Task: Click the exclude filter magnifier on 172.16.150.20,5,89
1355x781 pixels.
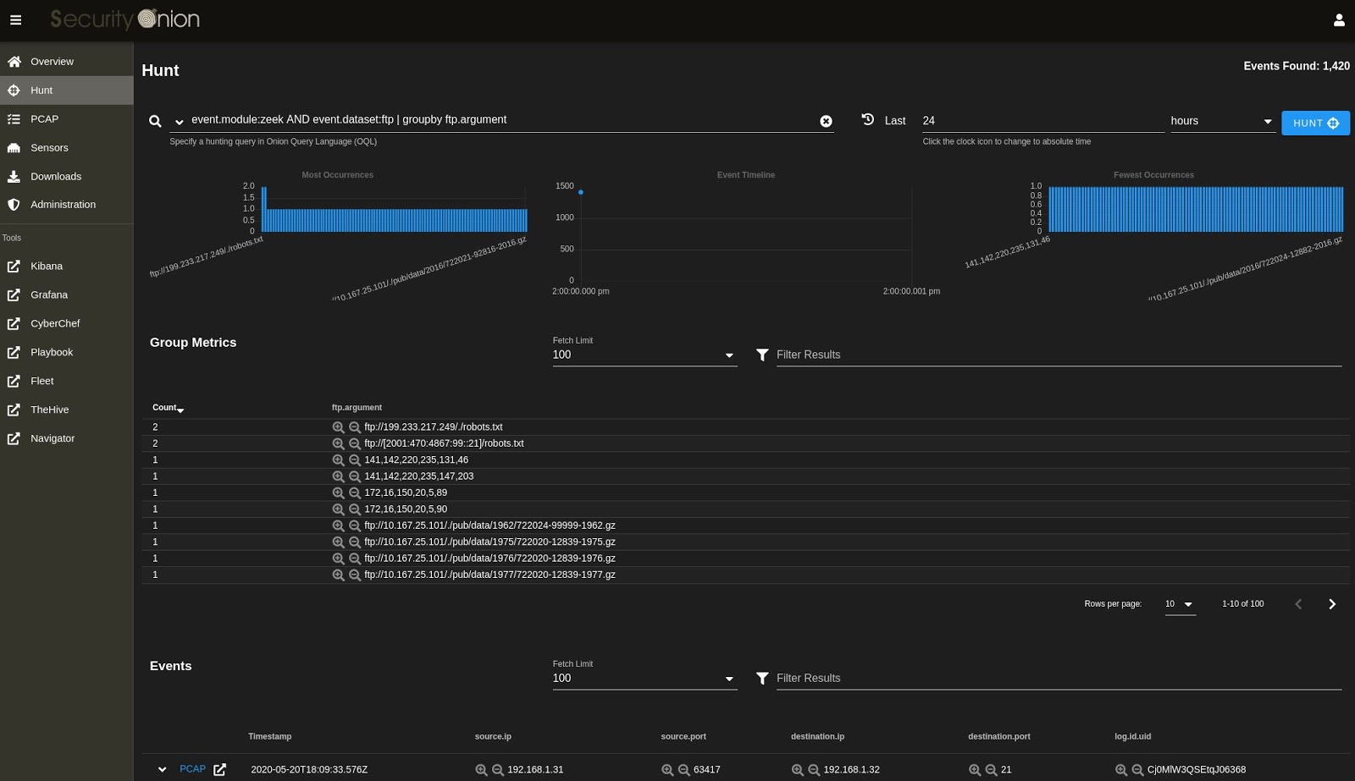Action: [x=354, y=492]
